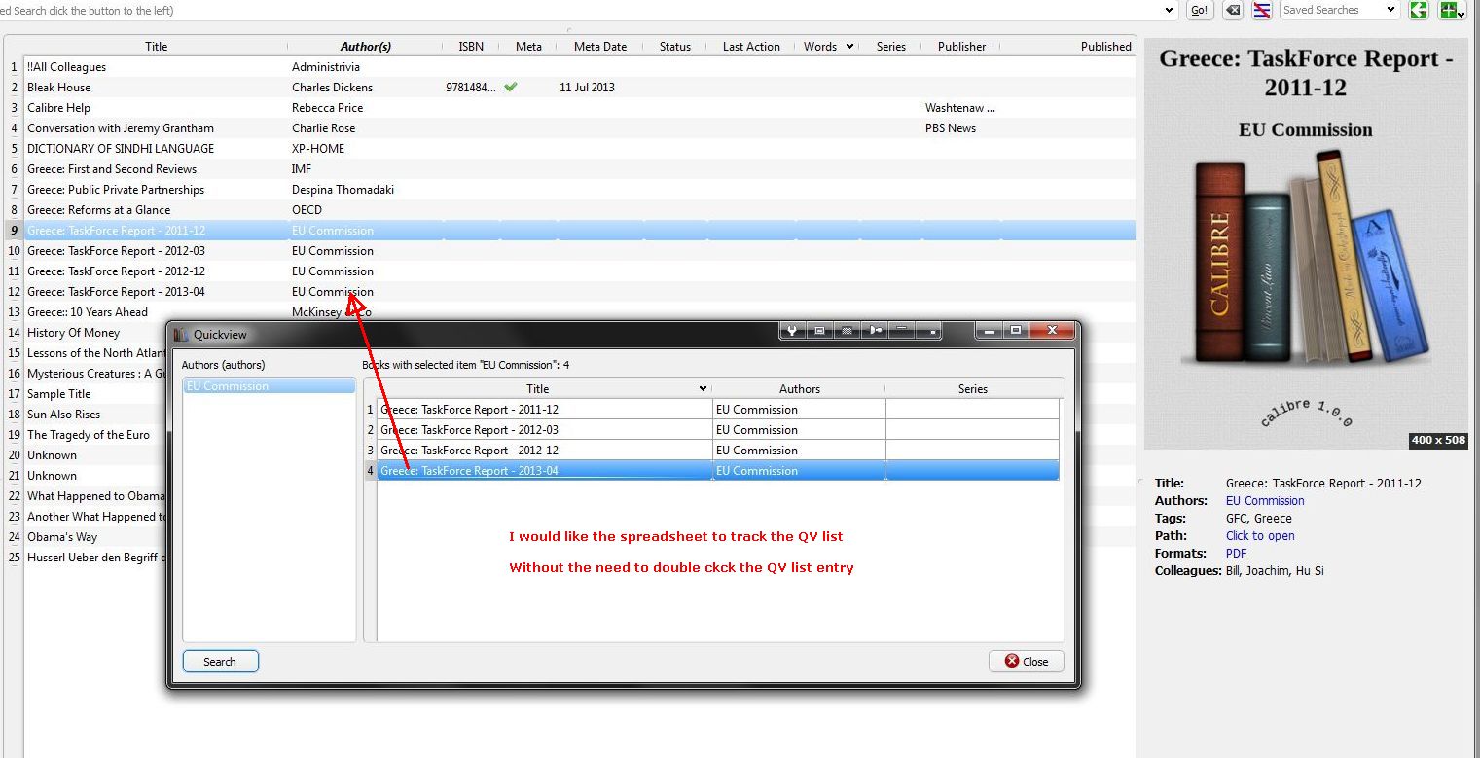Click the Greece TaskForce Report book cover
This screenshot has width=1480, height=758.
1306,243
